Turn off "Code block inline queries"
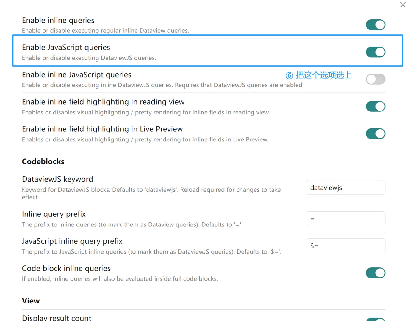This screenshot has height=321, width=407. tap(375, 273)
